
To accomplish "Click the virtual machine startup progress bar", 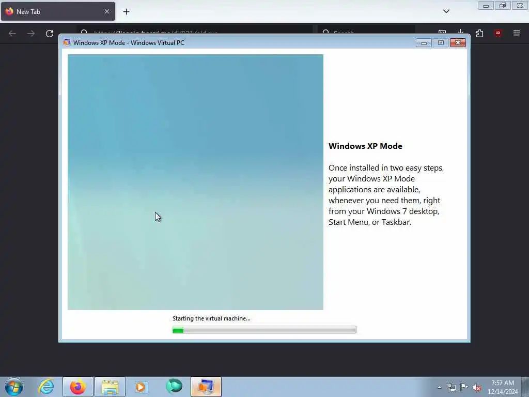I will click(x=264, y=329).
